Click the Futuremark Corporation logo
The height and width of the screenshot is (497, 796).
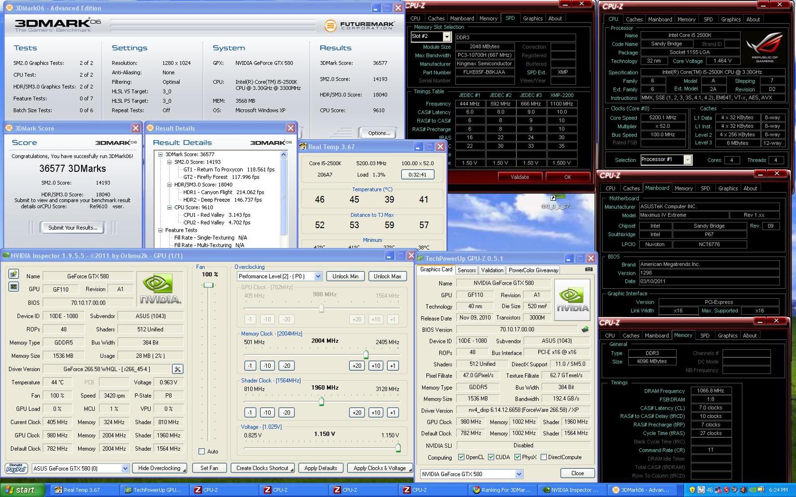click(x=359, y=25)
